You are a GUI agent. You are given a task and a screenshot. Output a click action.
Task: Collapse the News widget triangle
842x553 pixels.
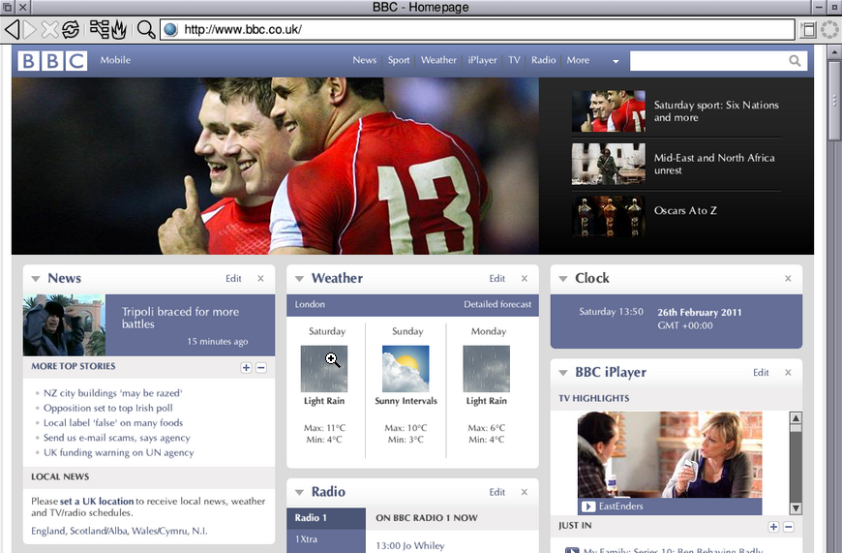pyautogui.click(x=36, y=278)
